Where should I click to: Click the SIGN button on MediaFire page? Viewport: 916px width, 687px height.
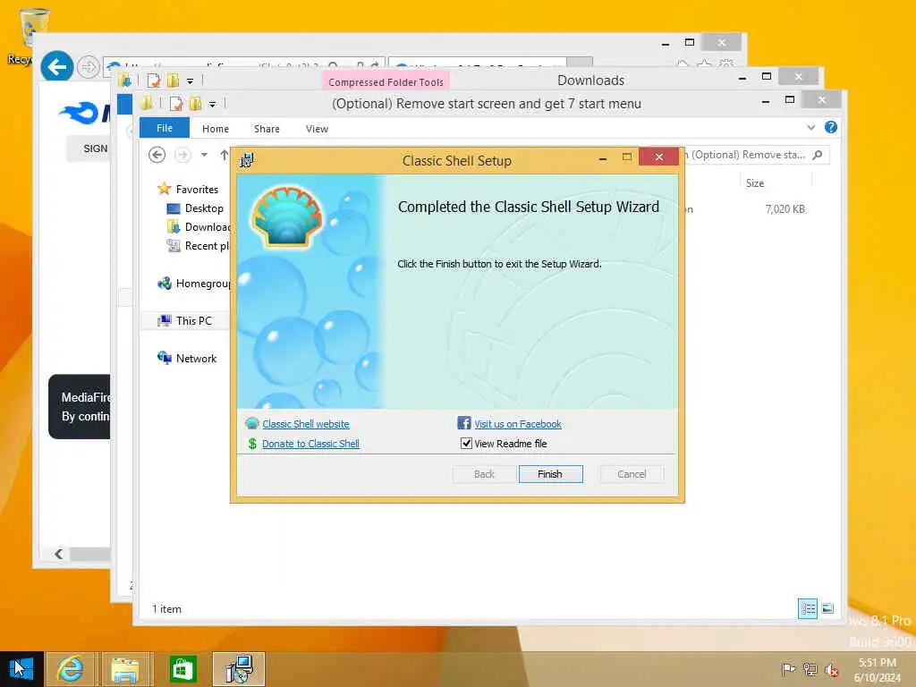point(88,148)
